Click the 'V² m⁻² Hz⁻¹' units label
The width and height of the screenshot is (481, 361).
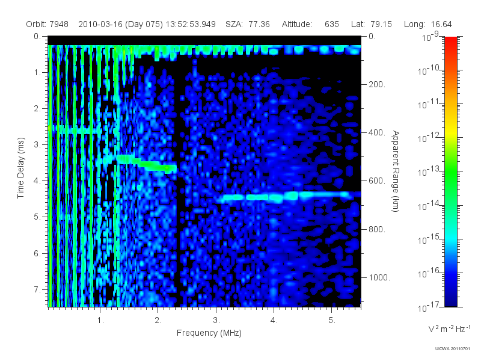[449, 329]
